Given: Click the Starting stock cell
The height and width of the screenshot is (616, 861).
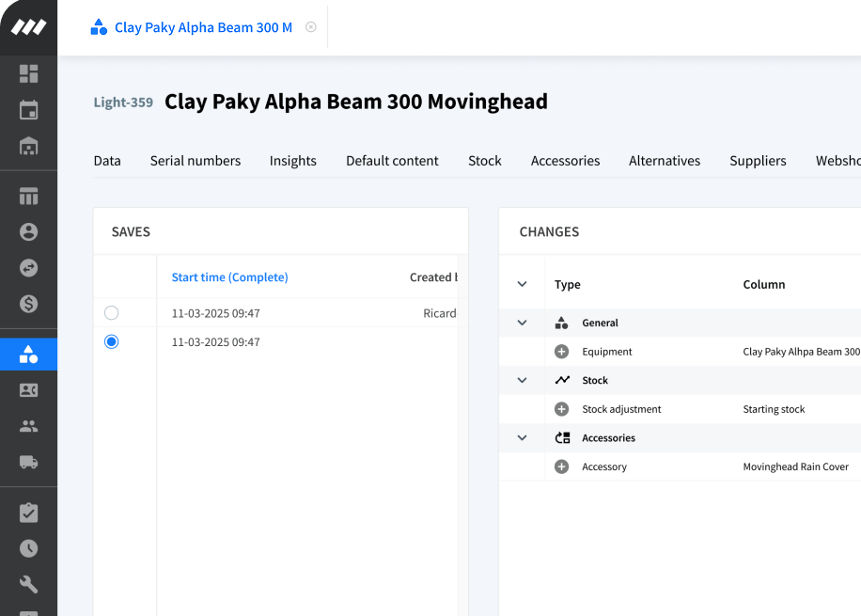Looking at the screenshot, I should (774, 409).
